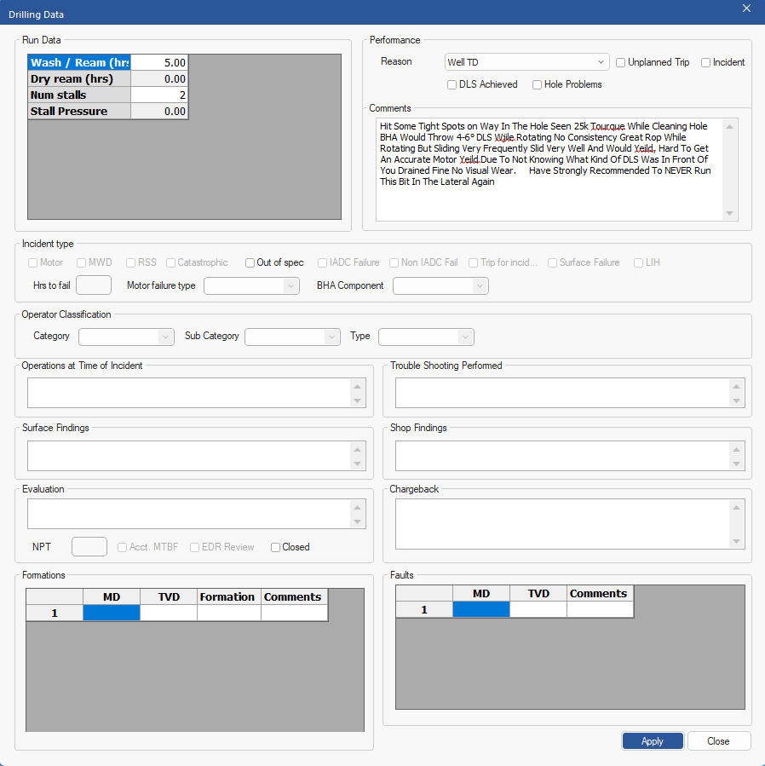Click Operations at Time of Incident scroll-up arrow
The height and width of the screenshot is (766, 765).
(357, 387)
